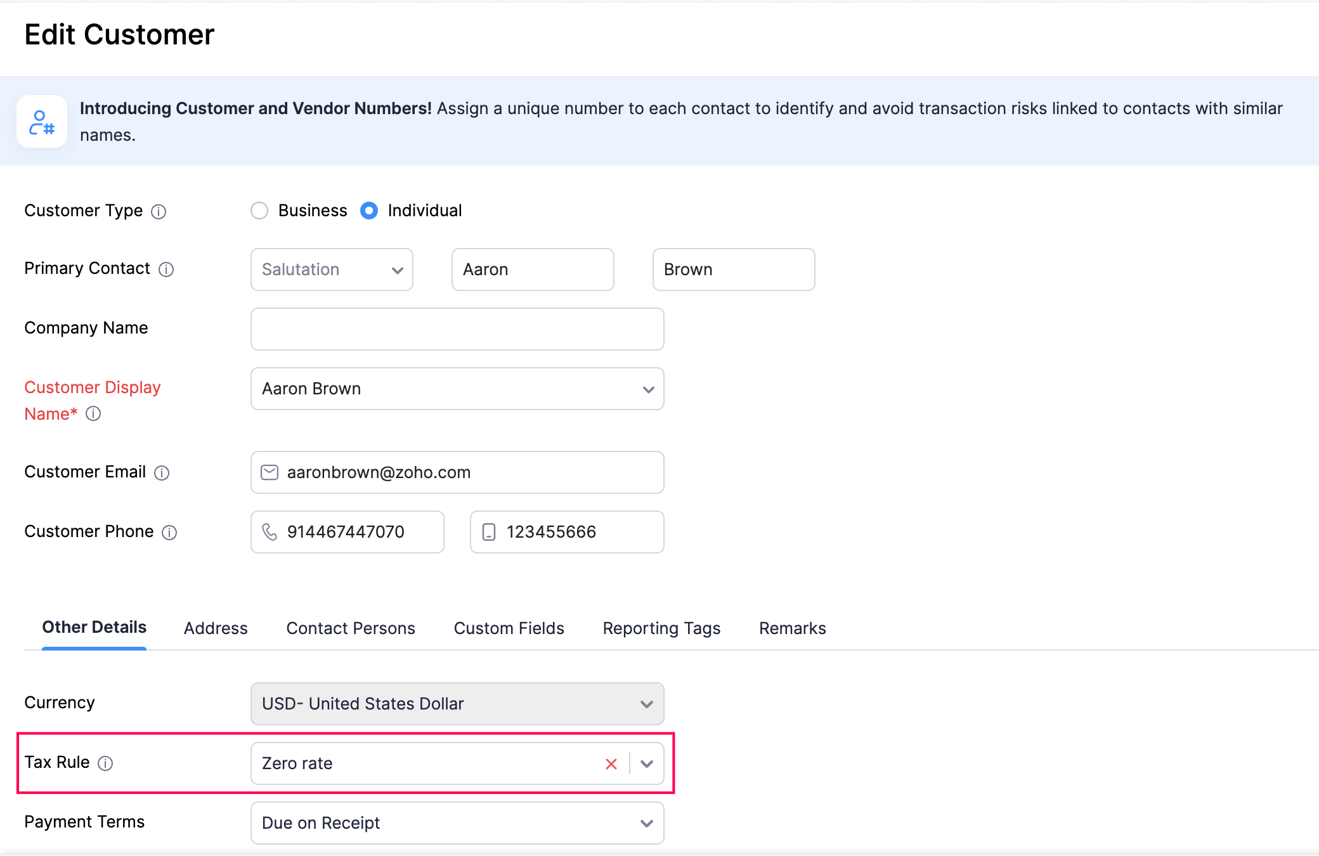
Task: Click the phone icon in the work phone field
Action: tap(270, 532)
